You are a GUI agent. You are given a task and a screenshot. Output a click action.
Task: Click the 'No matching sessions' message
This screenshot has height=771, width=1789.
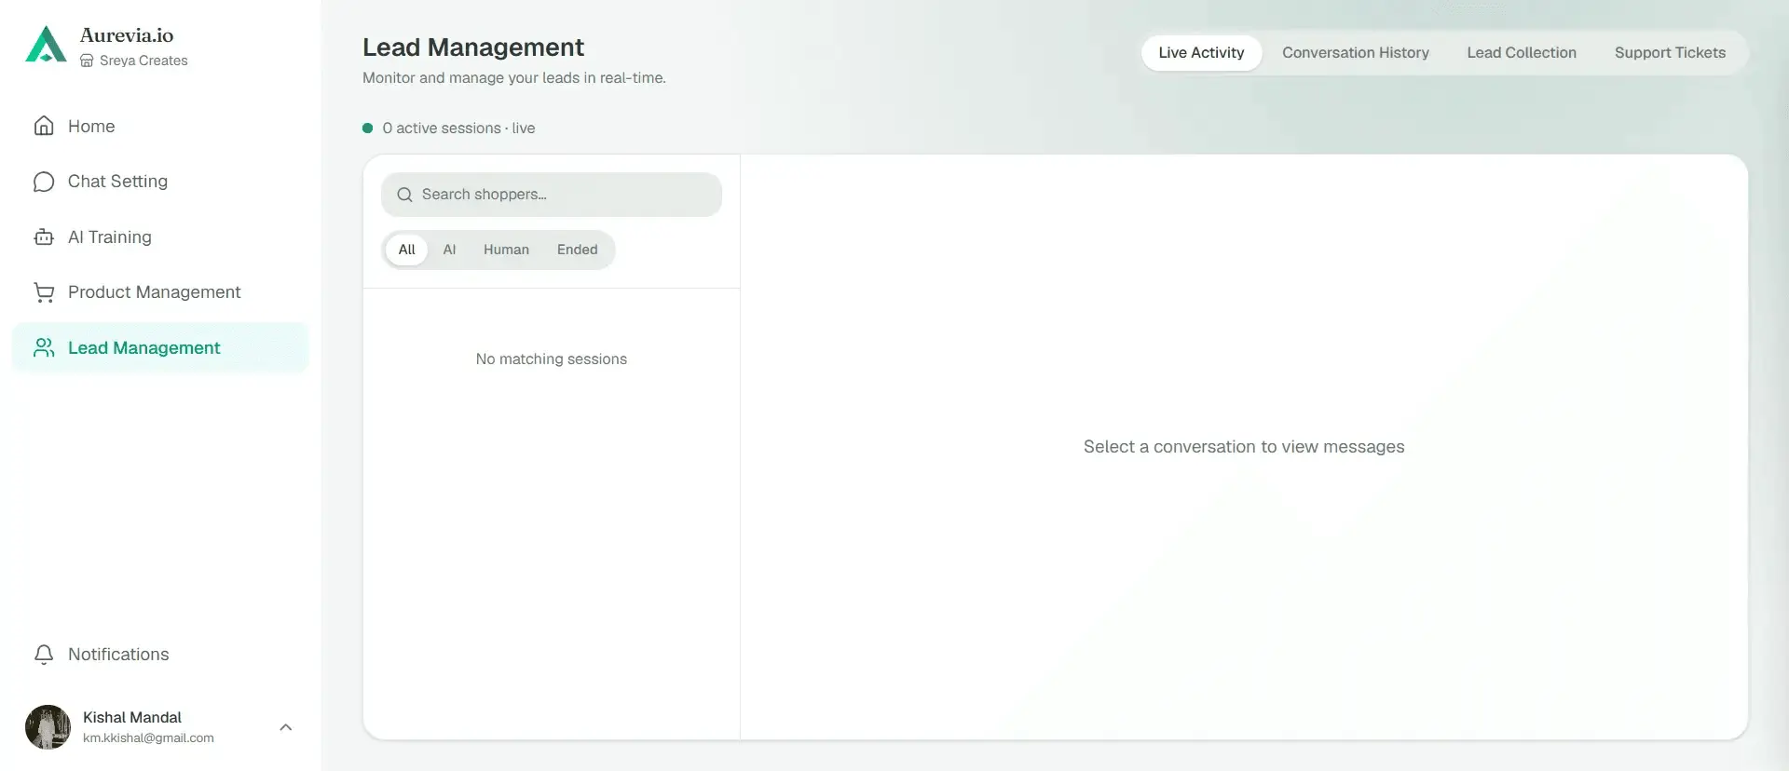[x=552, y=359]
